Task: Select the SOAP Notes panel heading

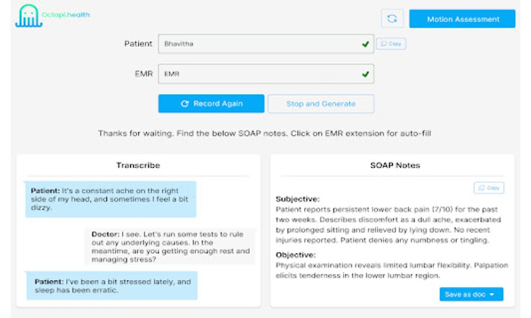Action: (395, 165)
